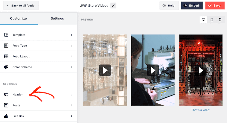Expand the Template option chevron
This screenshot has width=227, height=123.
coord(72,35)
